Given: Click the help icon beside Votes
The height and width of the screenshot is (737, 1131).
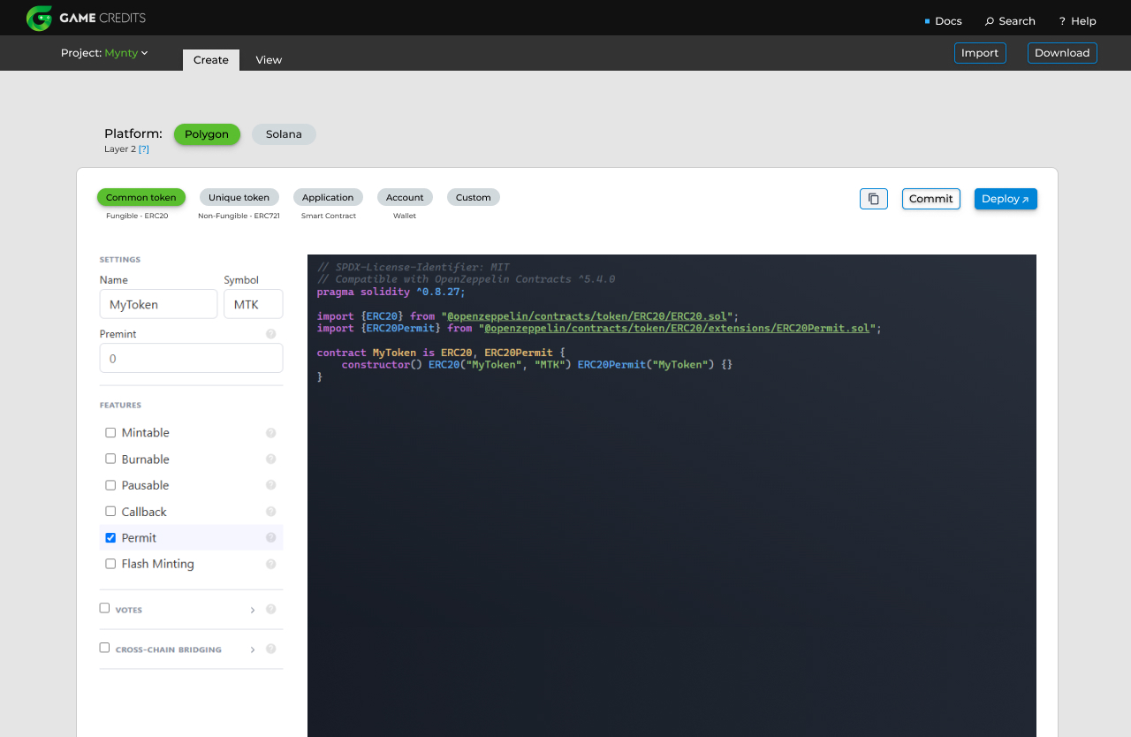Looking at the screenshot, I should pyautogui.click(x=270, y=609).
